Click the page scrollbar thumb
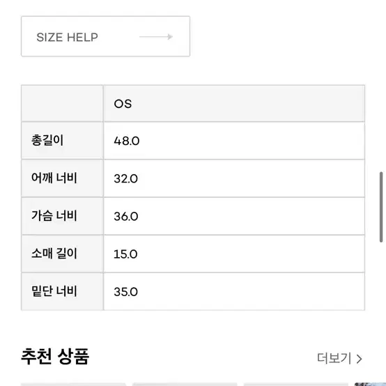The image size is (386, 386). click(x=381, y=207)
